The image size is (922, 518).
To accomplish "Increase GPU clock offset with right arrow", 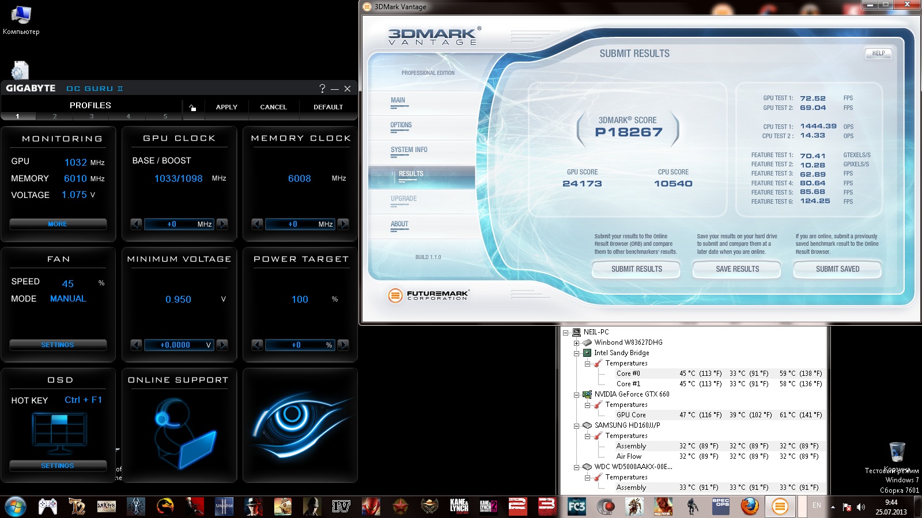I will (x=222, y=224).
